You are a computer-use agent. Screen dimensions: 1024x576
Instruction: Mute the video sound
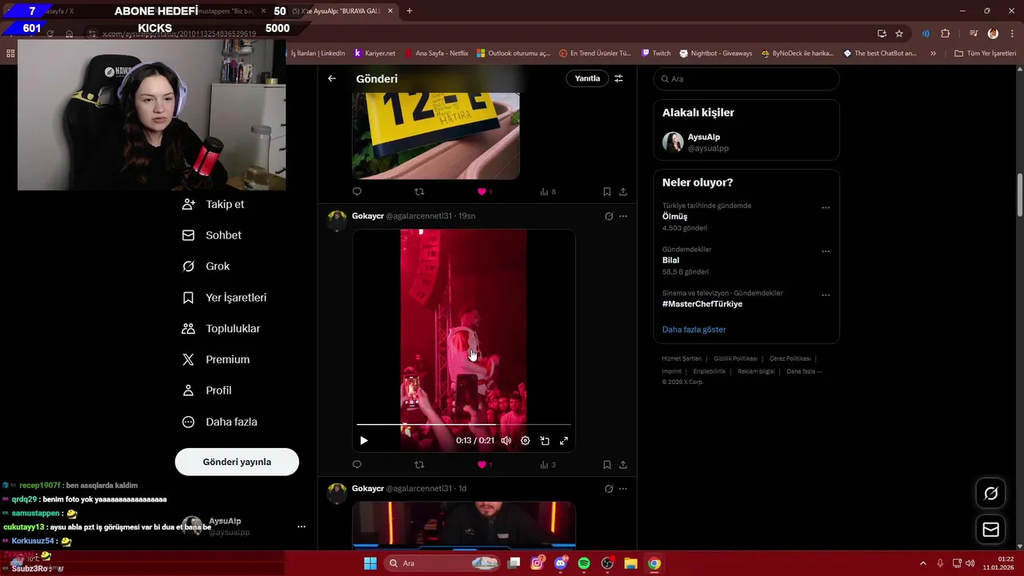pyautogui.click(x=506, y=441)
